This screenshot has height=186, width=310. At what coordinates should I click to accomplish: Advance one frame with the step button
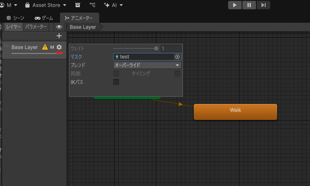pos(264,5)
